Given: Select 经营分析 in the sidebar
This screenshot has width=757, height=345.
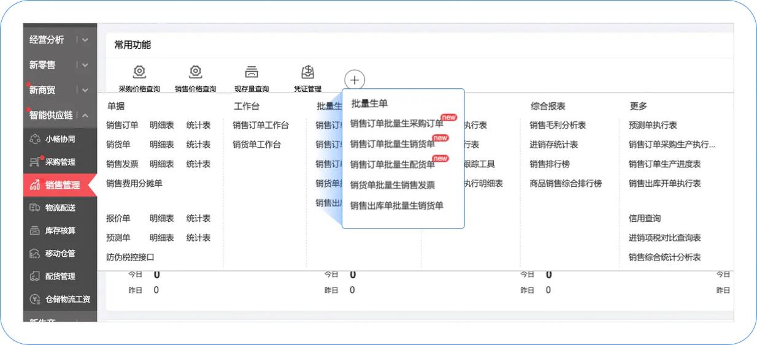Looking at the screenshot, I should (x=47, y=40).
